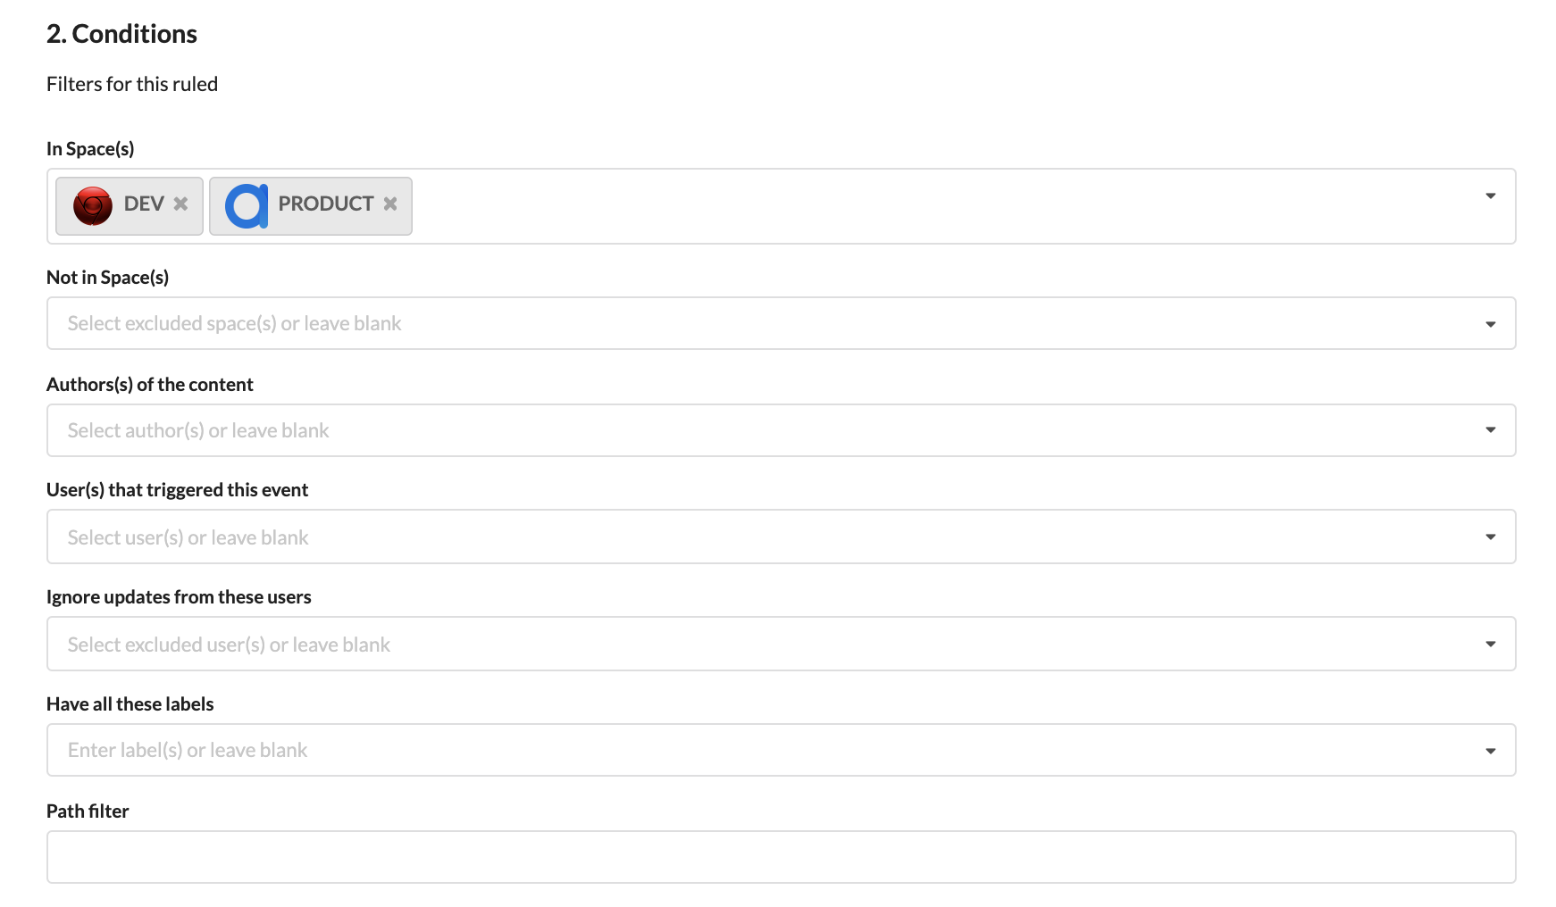The width and height of the screenshot is (1556, 907).
Task: Expand the User(s) that triggered event dropdown
Action: click(1489, 537)
